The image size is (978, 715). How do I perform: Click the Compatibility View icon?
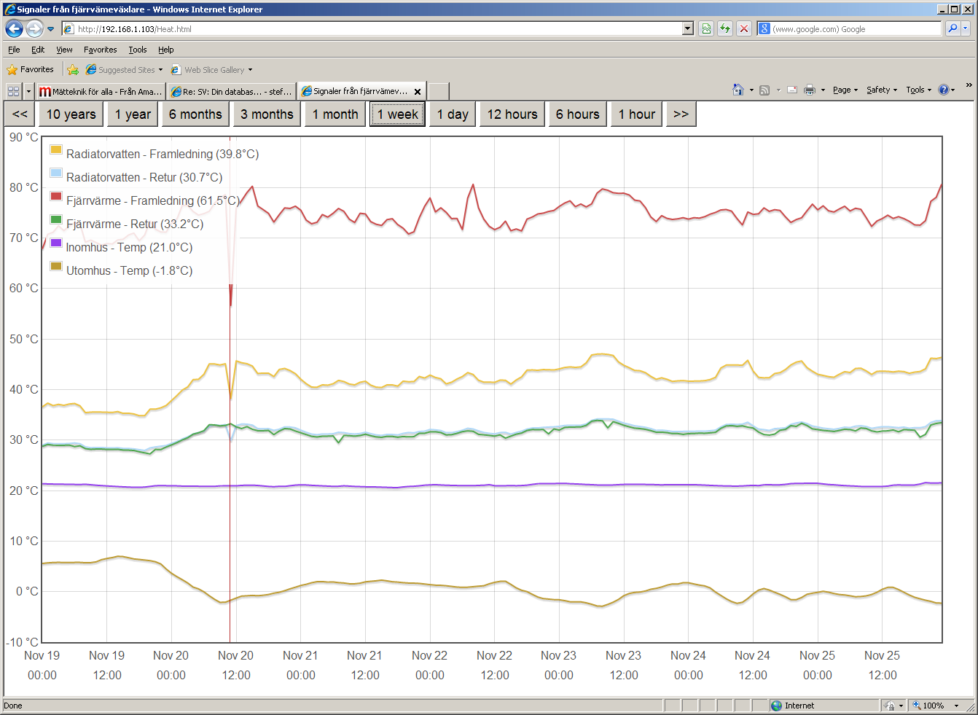click(706, 28)
